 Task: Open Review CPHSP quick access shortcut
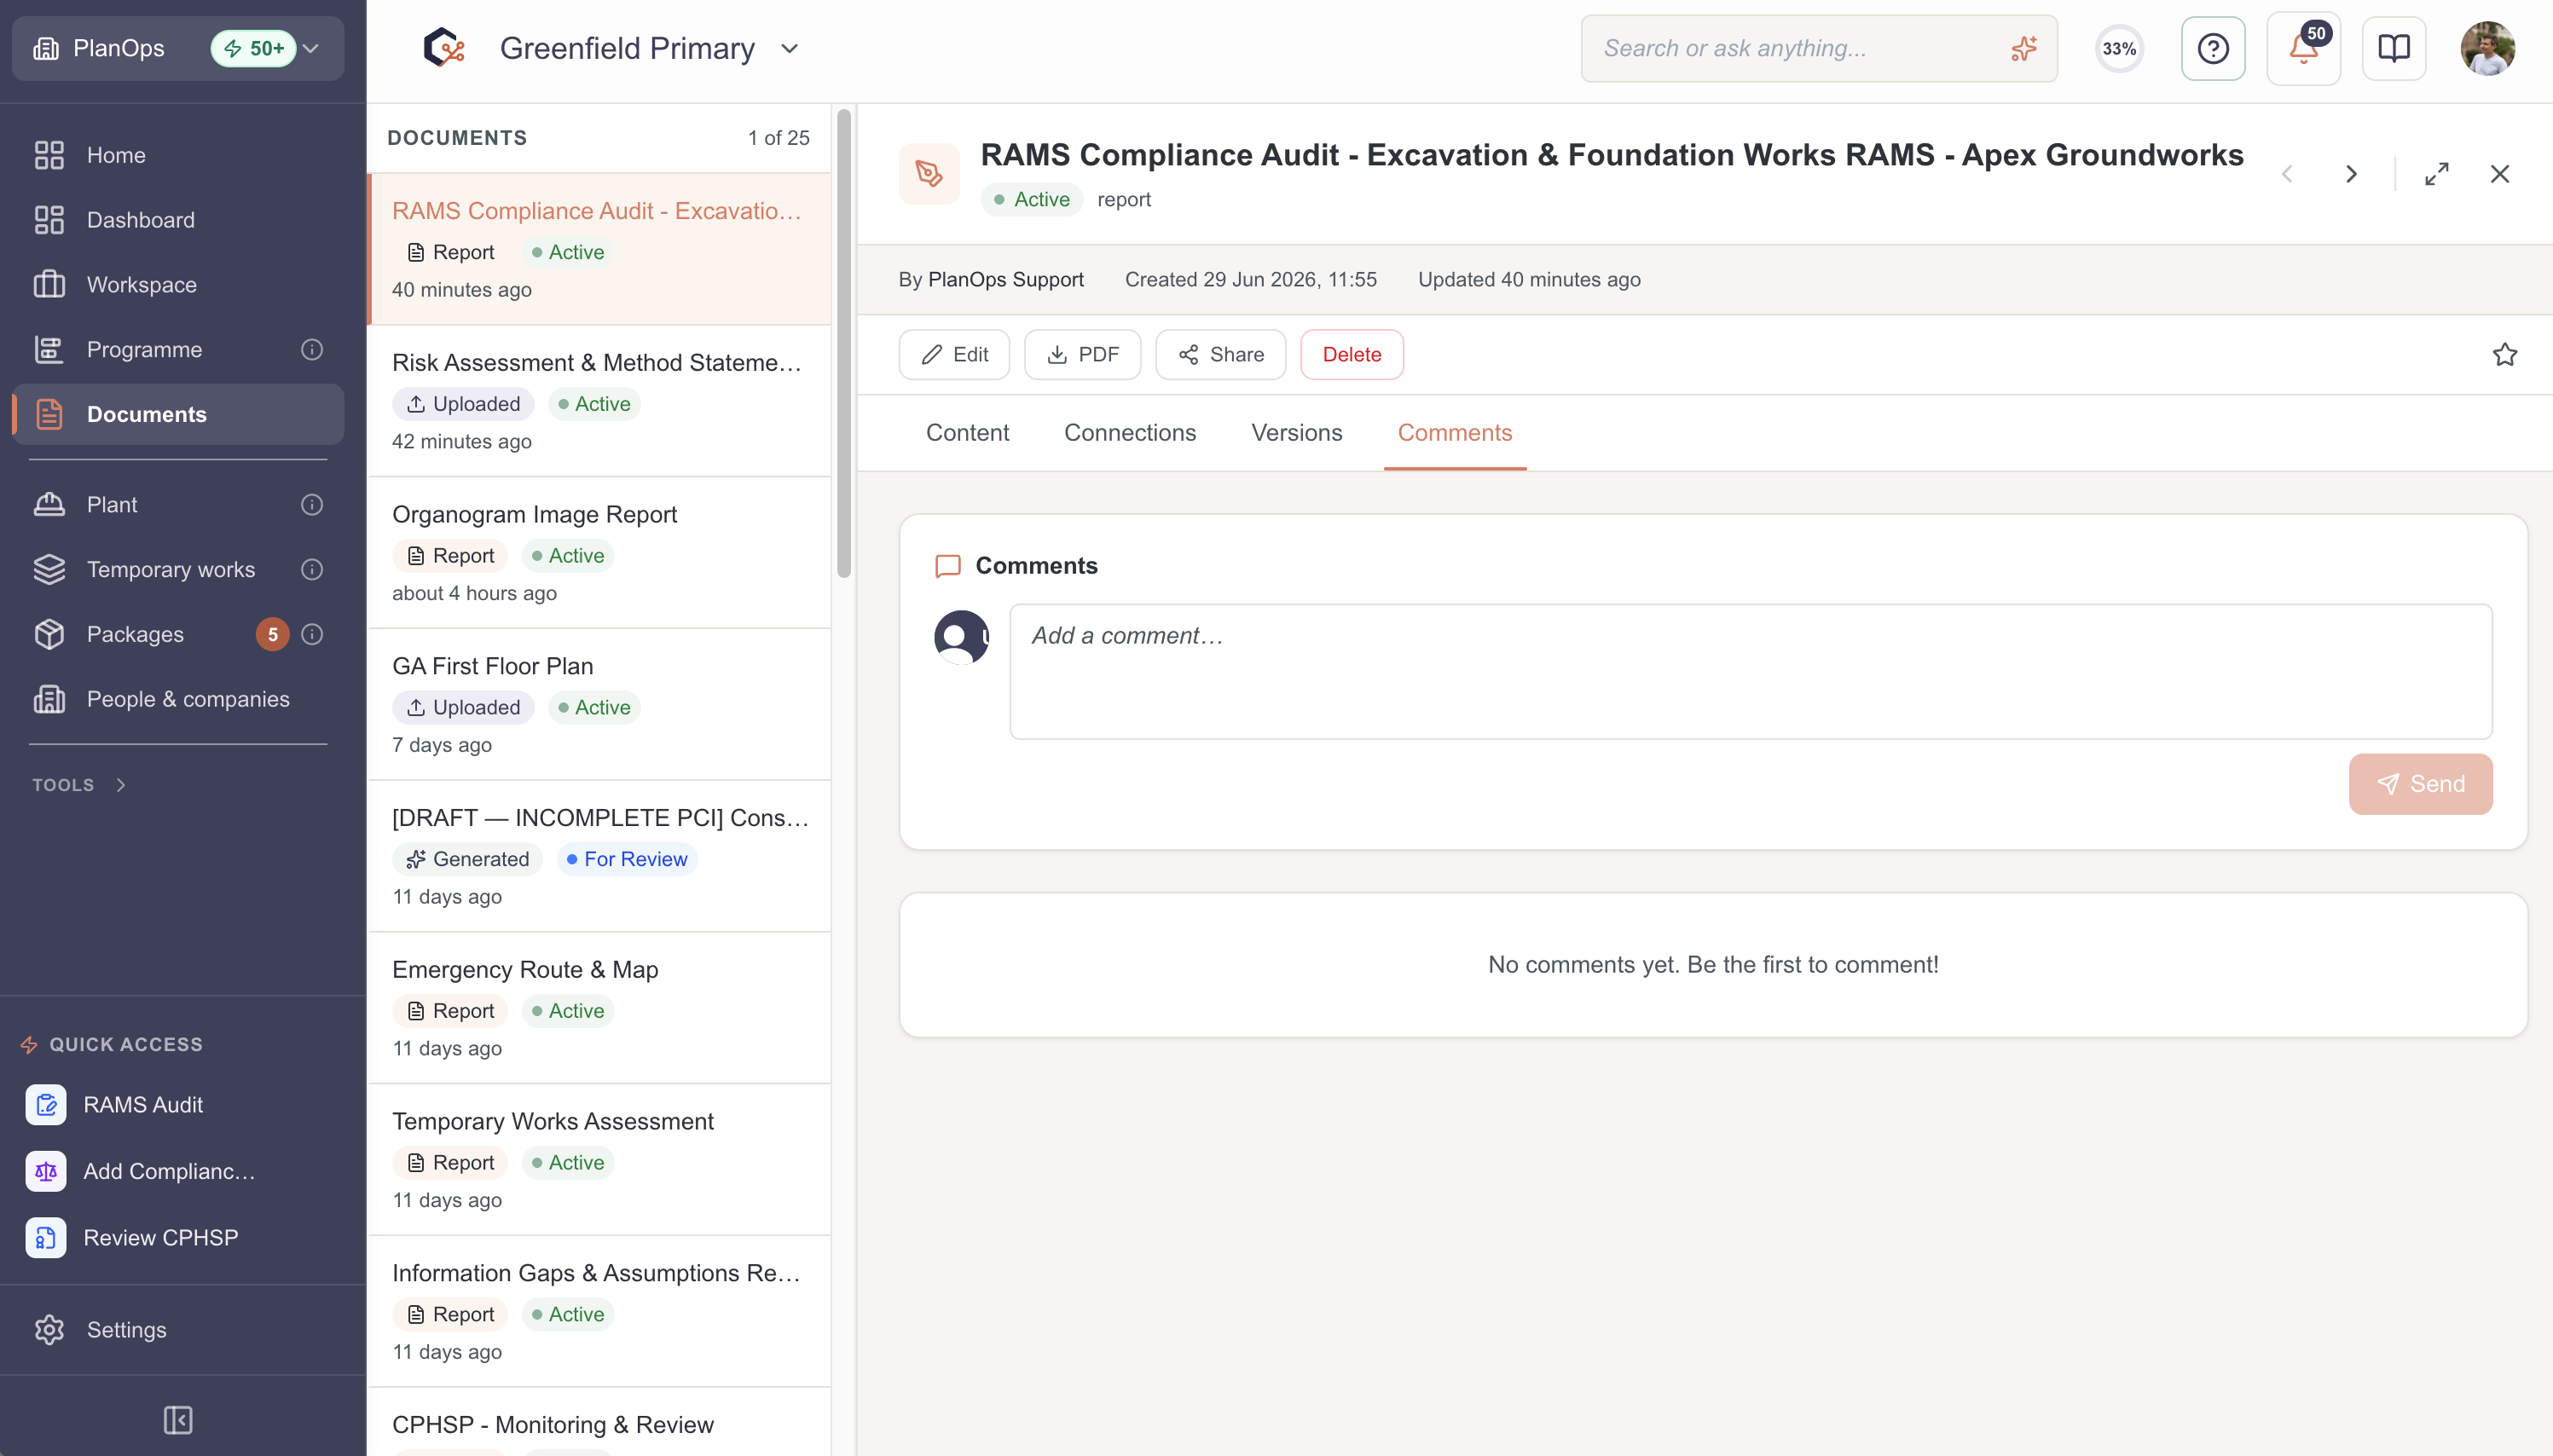tap(178, 1238)
